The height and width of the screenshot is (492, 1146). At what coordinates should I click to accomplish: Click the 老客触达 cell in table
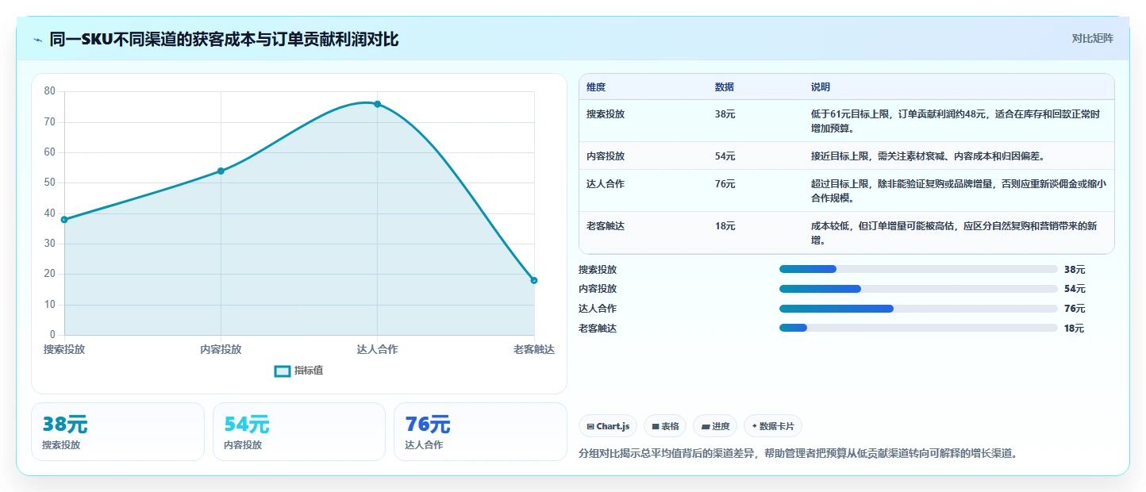(606, 226)
